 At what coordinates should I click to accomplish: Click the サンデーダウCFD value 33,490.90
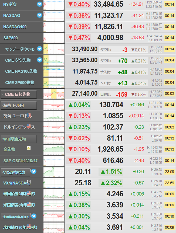point(85,49)
